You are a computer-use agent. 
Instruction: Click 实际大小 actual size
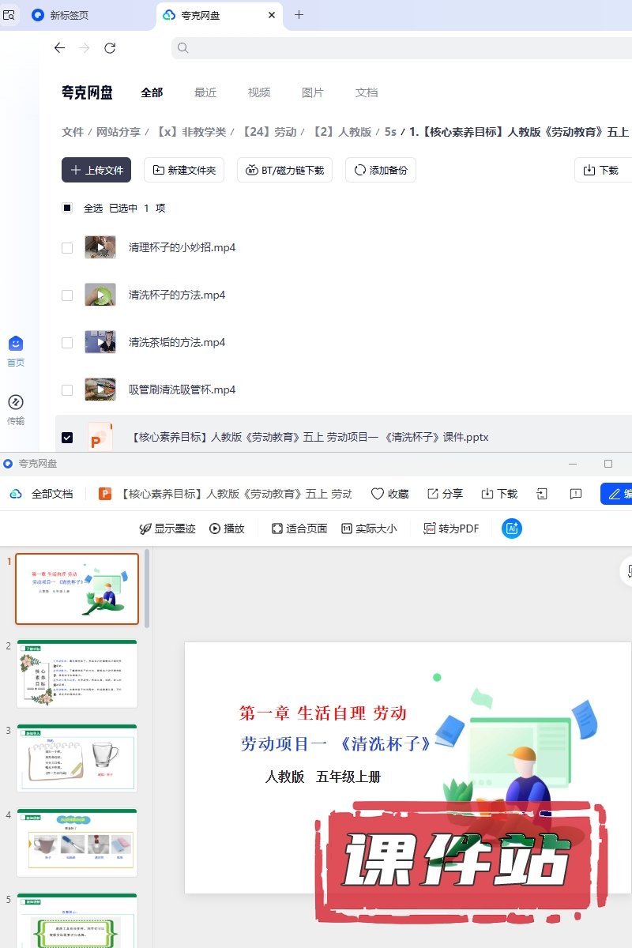[x=369, y=529]
